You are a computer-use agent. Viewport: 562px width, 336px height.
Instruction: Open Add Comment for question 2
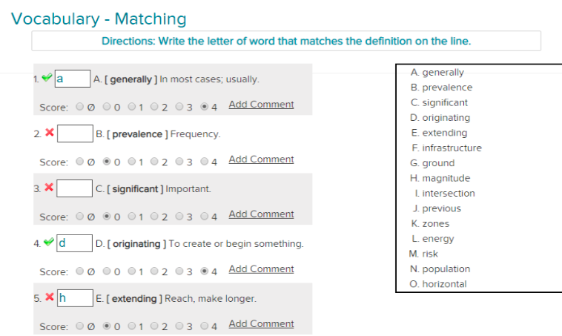pos(261,159)
